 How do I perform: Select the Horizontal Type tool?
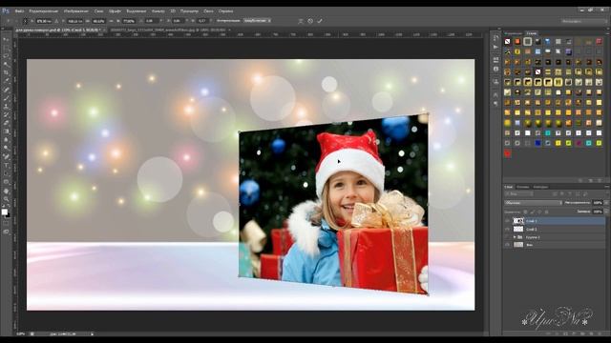click(6, 165)
